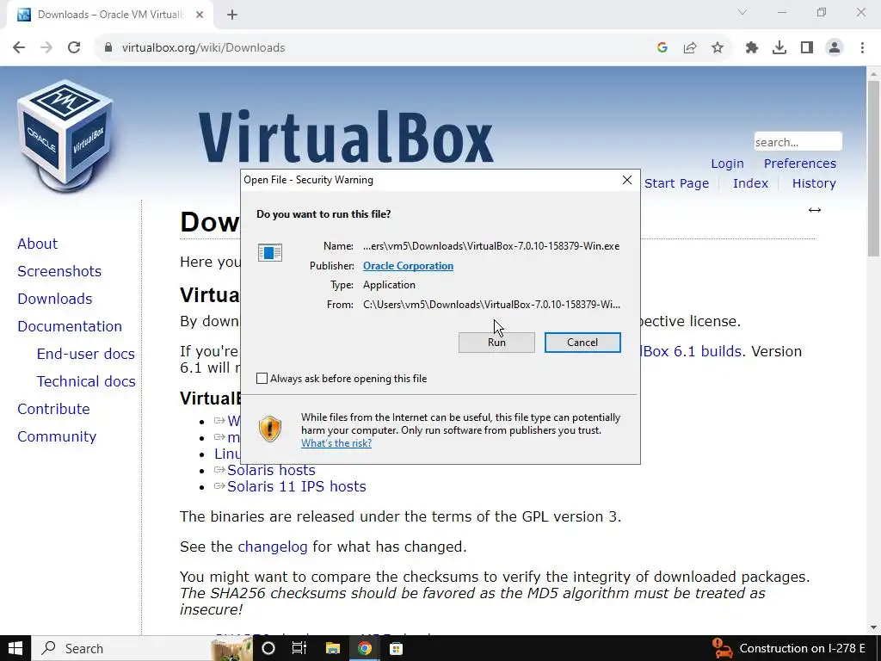This screenshot has height=661, width=881.
Task: Open the Index page link
Action: 750,183
